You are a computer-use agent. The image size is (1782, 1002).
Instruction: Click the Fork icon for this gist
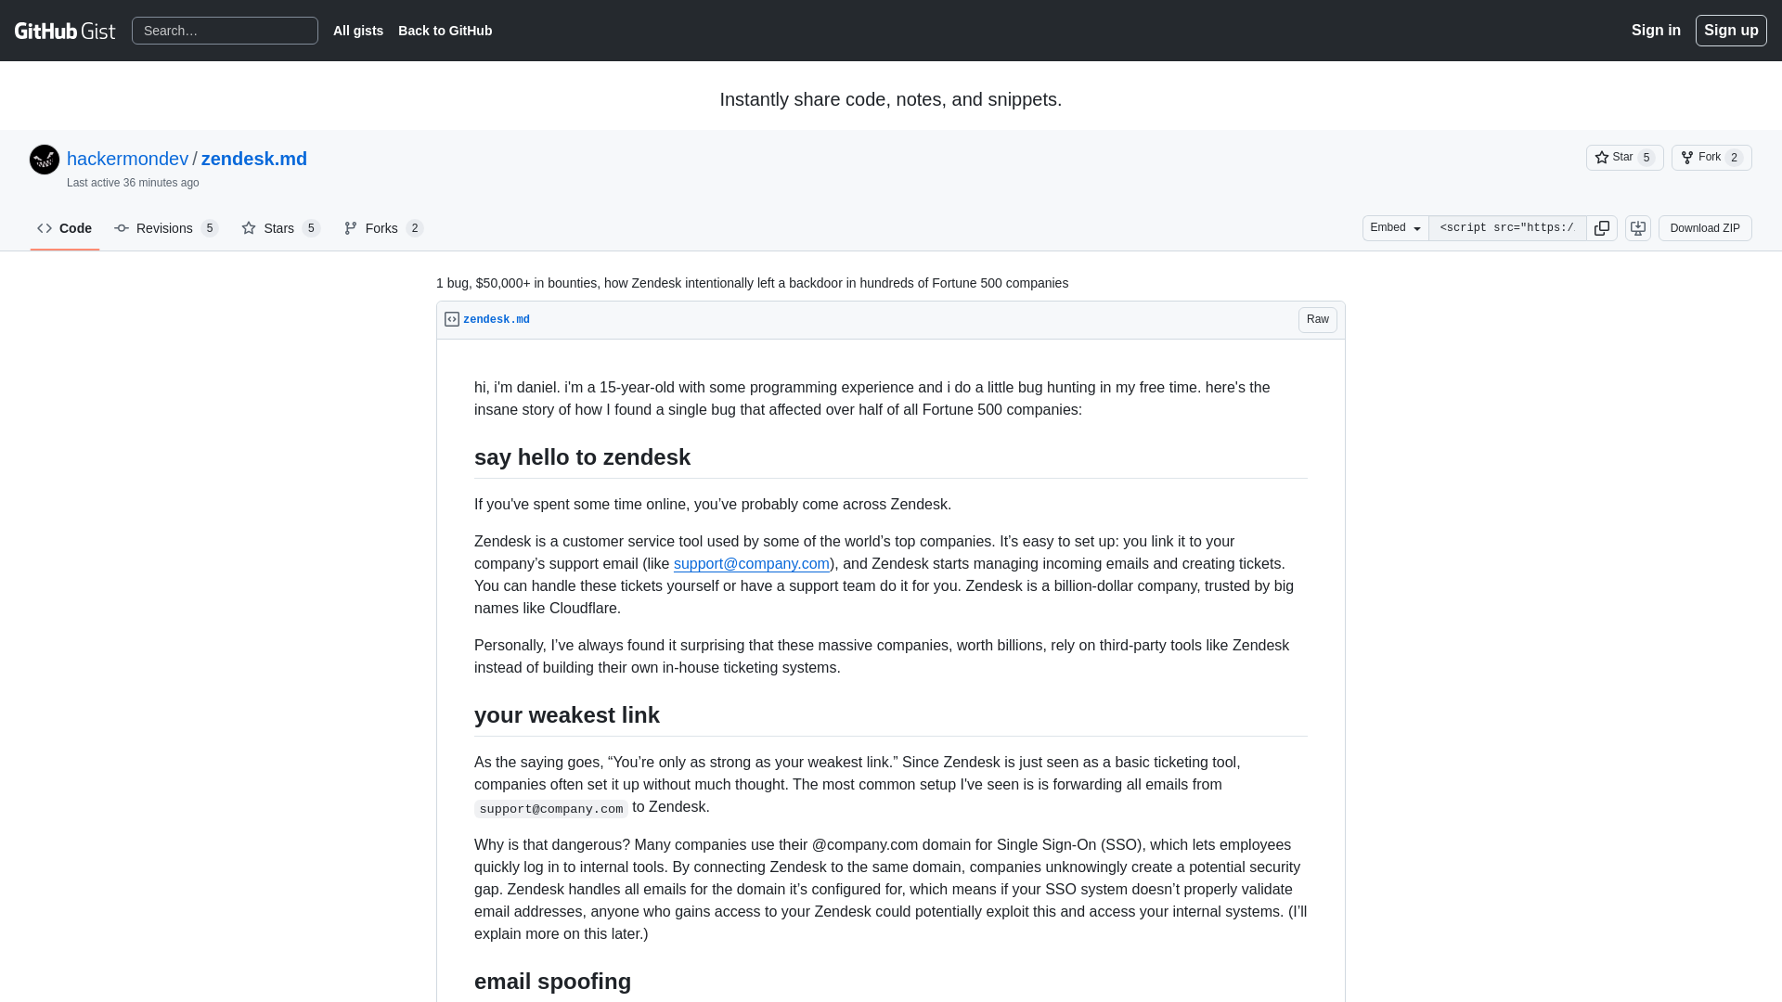[1686, 157]
